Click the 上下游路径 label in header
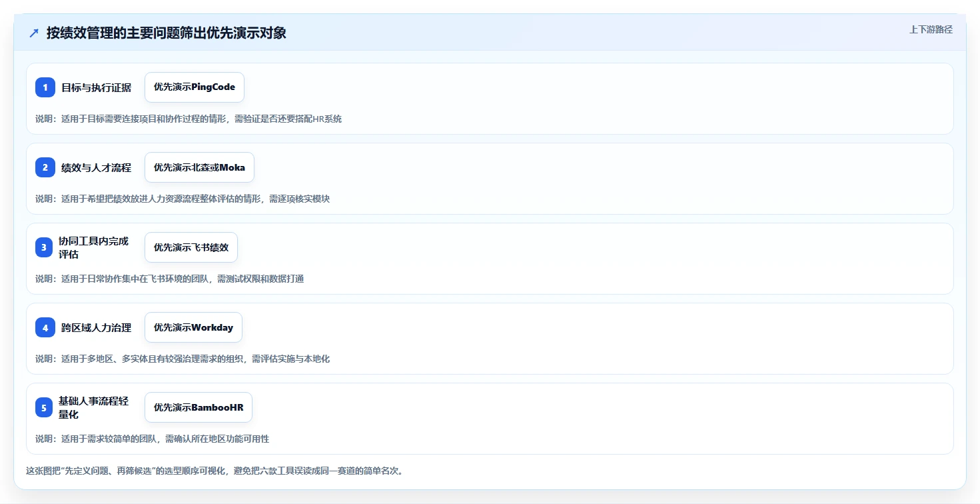980x504 pixels. click(931, 29)
